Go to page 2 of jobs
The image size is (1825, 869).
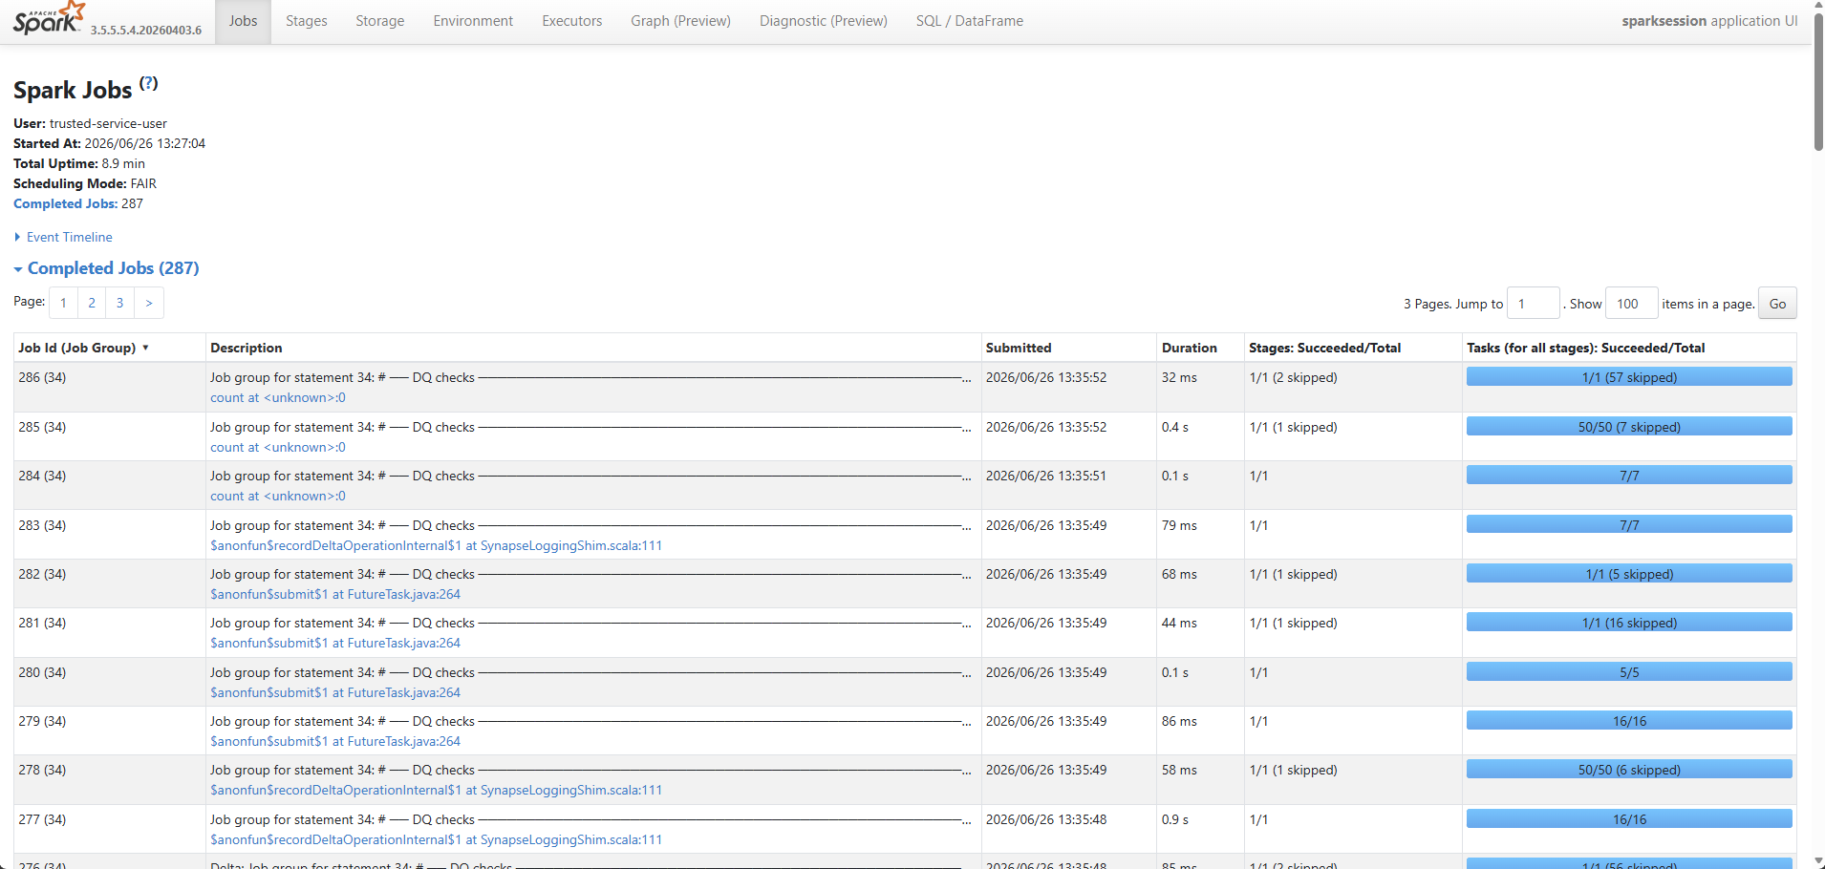coord(92,303)
